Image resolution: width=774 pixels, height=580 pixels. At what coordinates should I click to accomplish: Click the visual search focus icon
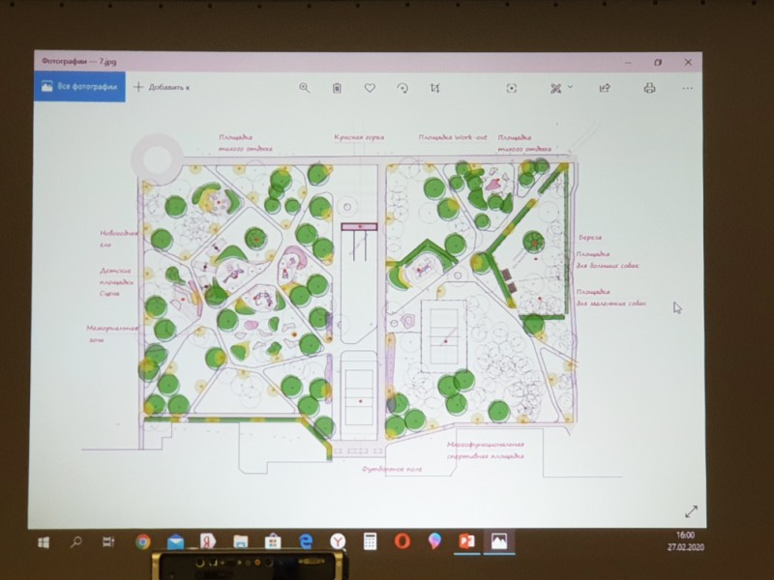512,88
